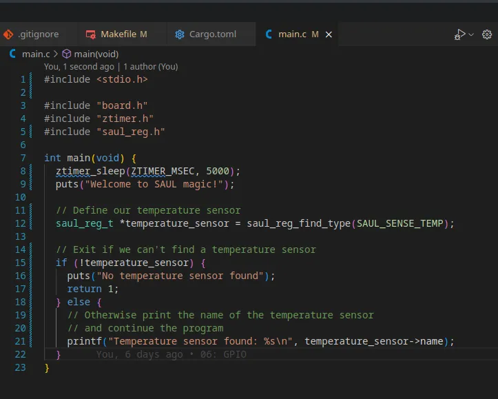
Task: Click "Welcome to SAUL magic!" string
Action: [x=154, y=184]
